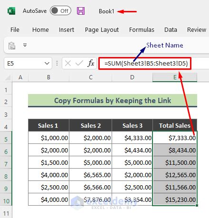Viewport: 209px width, 218px height.
Task: Click the 'Sales 1' header cell
Action: (48, 125)
